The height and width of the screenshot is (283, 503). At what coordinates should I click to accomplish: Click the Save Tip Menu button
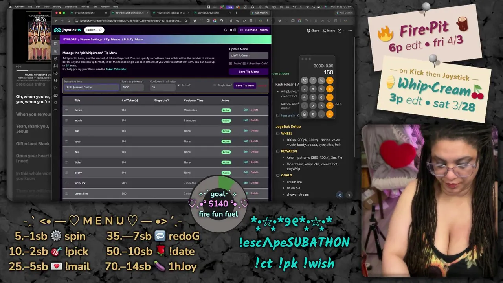249,72
